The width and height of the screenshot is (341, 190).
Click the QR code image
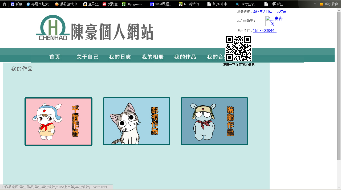pyautogui.click(x=239, y=48)
